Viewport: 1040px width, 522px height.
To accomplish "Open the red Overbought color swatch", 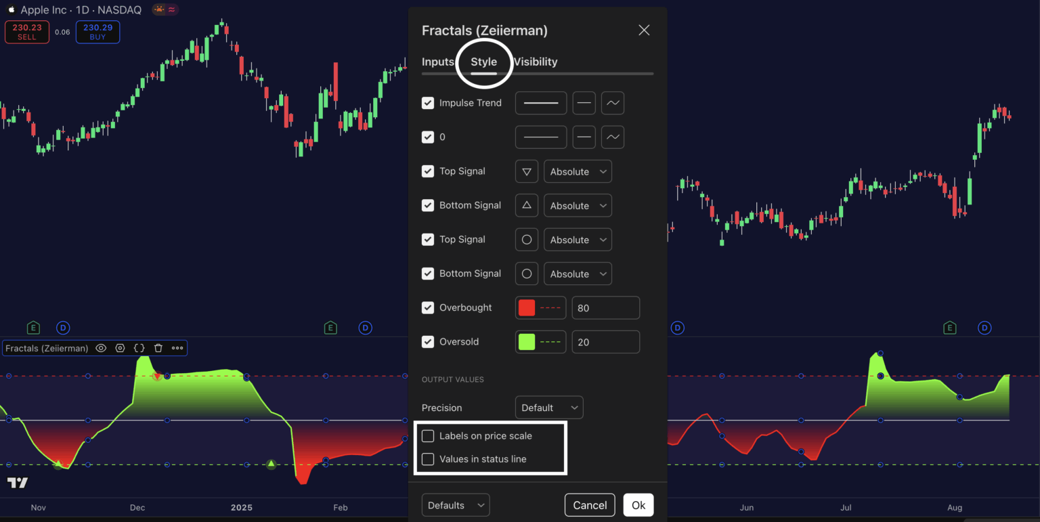I will point(527,307).
